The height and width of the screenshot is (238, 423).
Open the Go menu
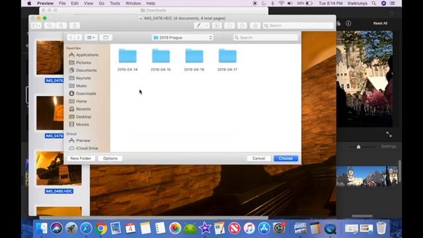[101, 3]
